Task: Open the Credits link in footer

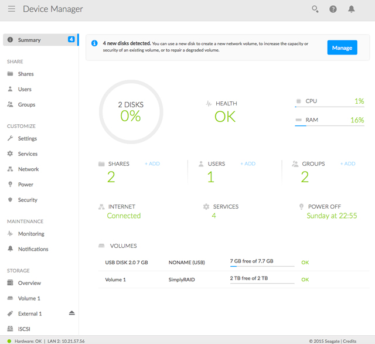Action: 350,340
